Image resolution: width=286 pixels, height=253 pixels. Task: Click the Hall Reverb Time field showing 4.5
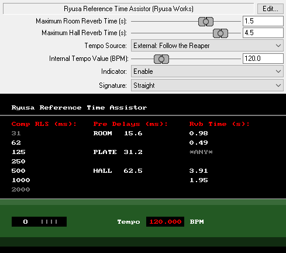coord(263,33)
